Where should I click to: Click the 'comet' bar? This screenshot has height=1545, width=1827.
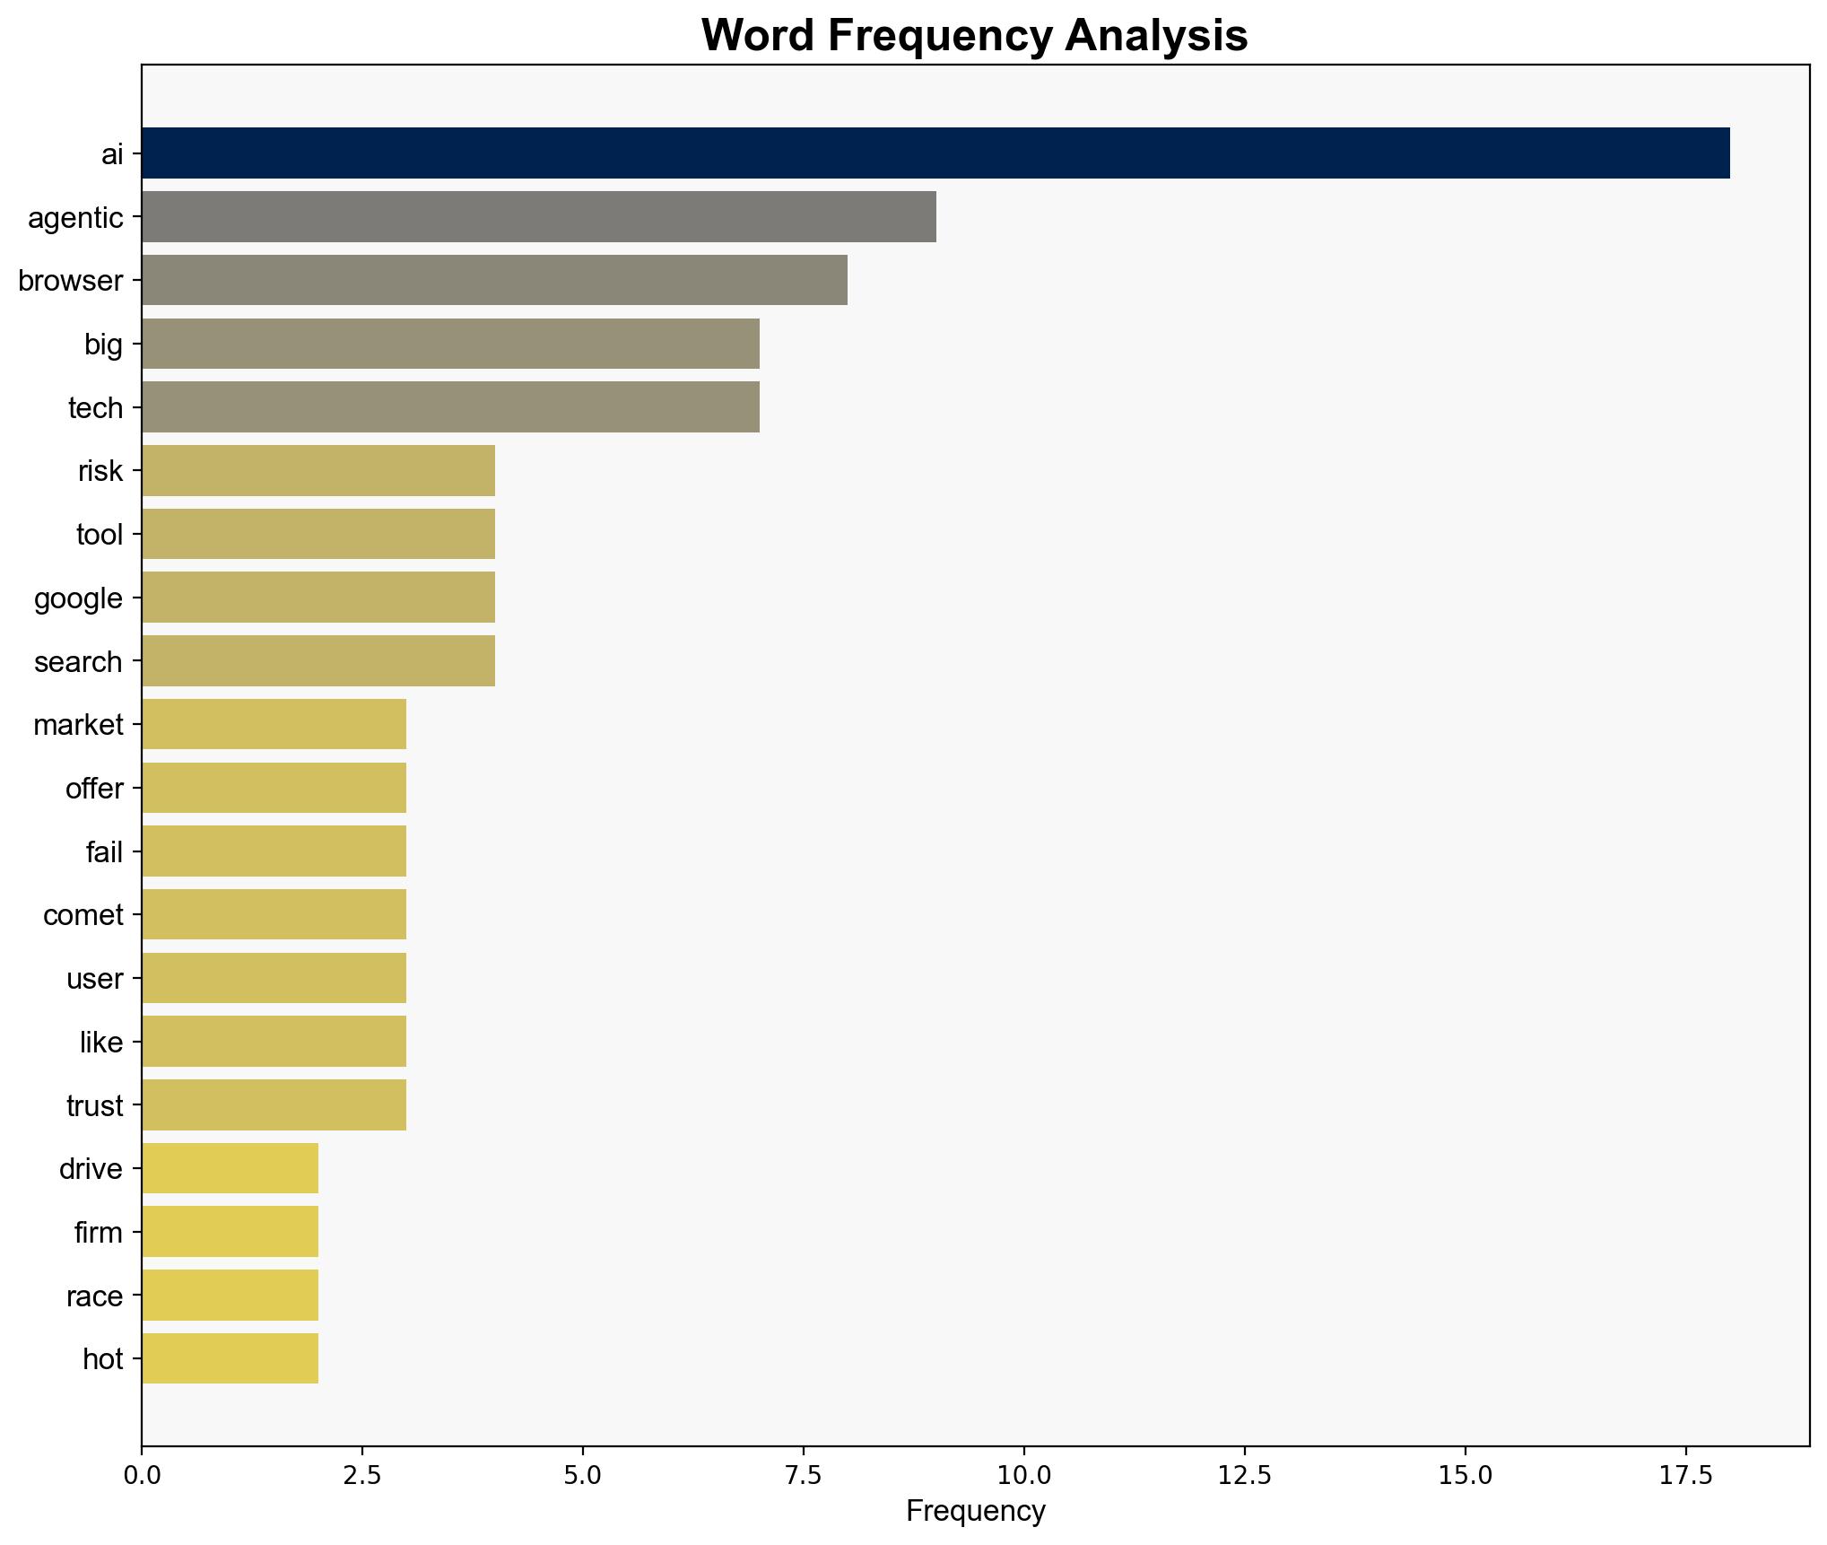[x=274, y=914]
